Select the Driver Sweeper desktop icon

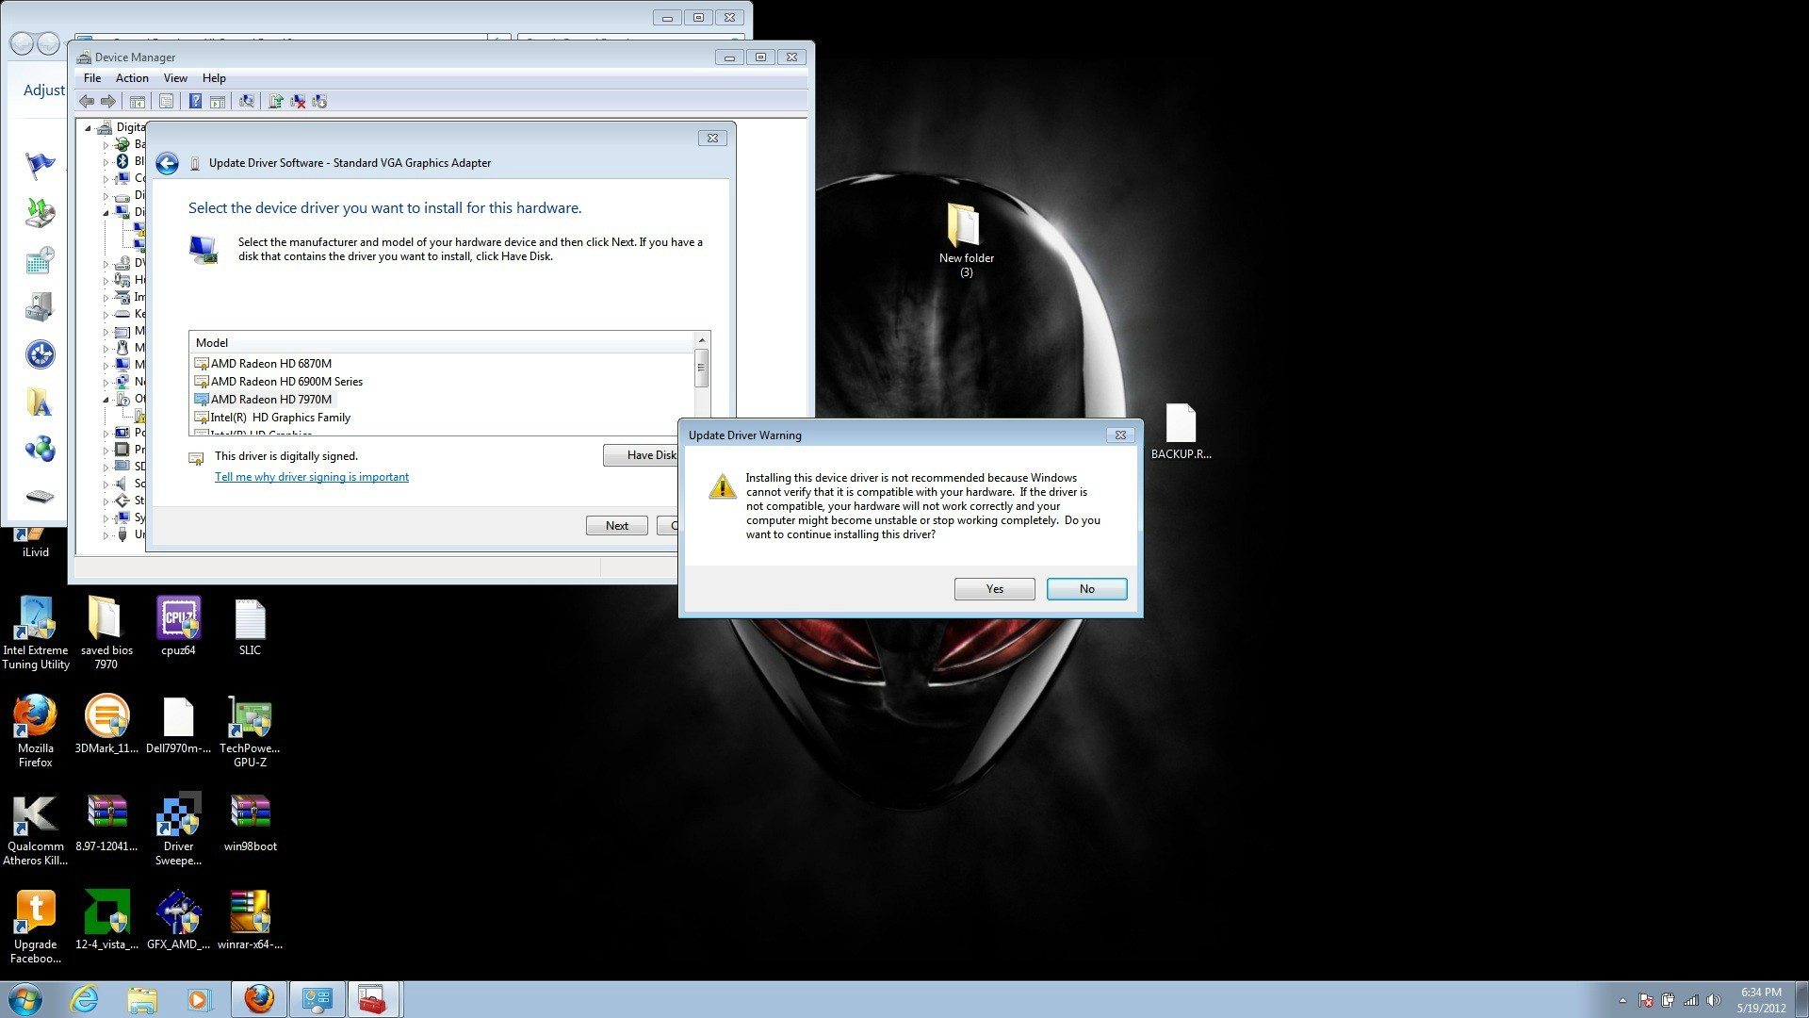click(178, 829)
